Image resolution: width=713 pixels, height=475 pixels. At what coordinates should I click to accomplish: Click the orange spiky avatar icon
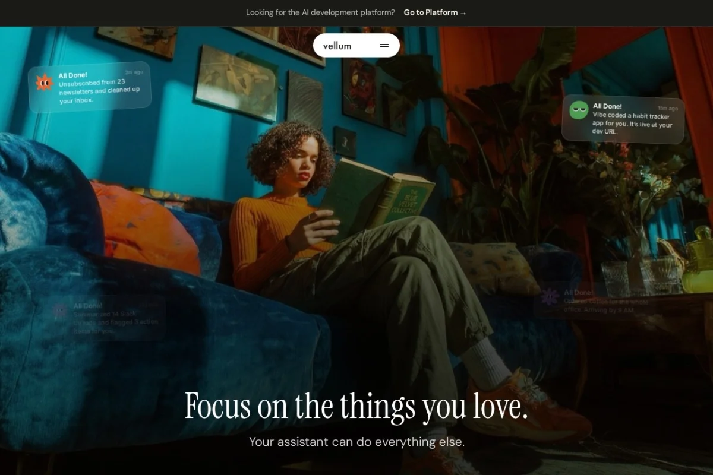pyautogui.click(x=44, y=83)
